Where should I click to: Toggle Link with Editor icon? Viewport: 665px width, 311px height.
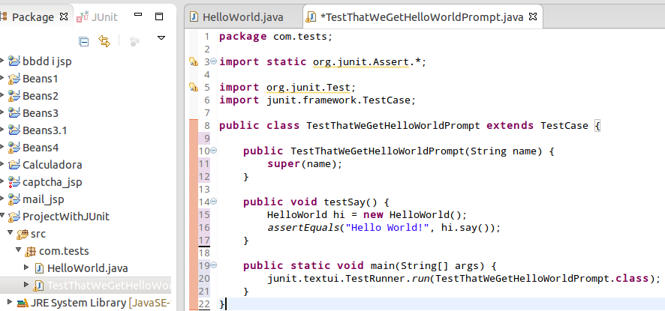click(x=104, y=42)
